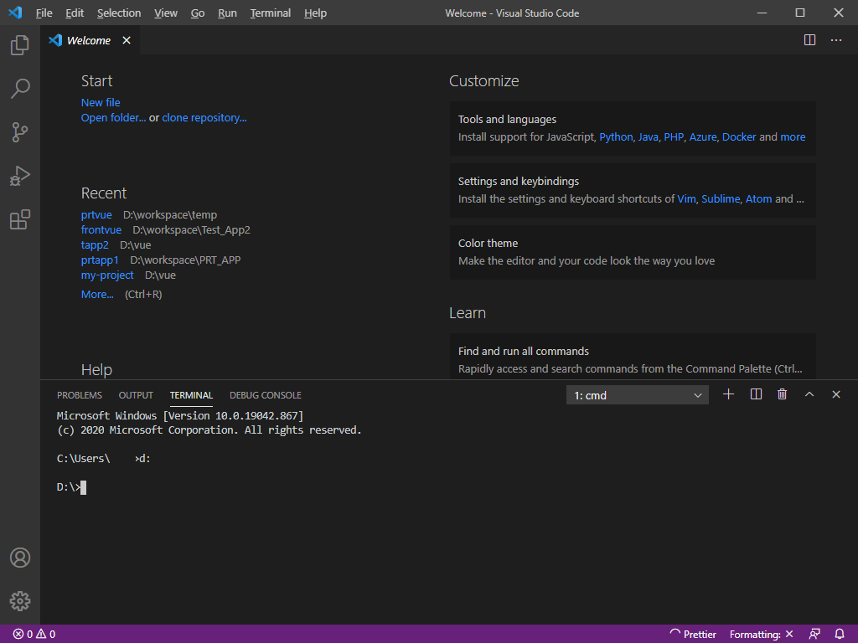Click the More... recent link

pyautogui.click(x=97, y=294)
